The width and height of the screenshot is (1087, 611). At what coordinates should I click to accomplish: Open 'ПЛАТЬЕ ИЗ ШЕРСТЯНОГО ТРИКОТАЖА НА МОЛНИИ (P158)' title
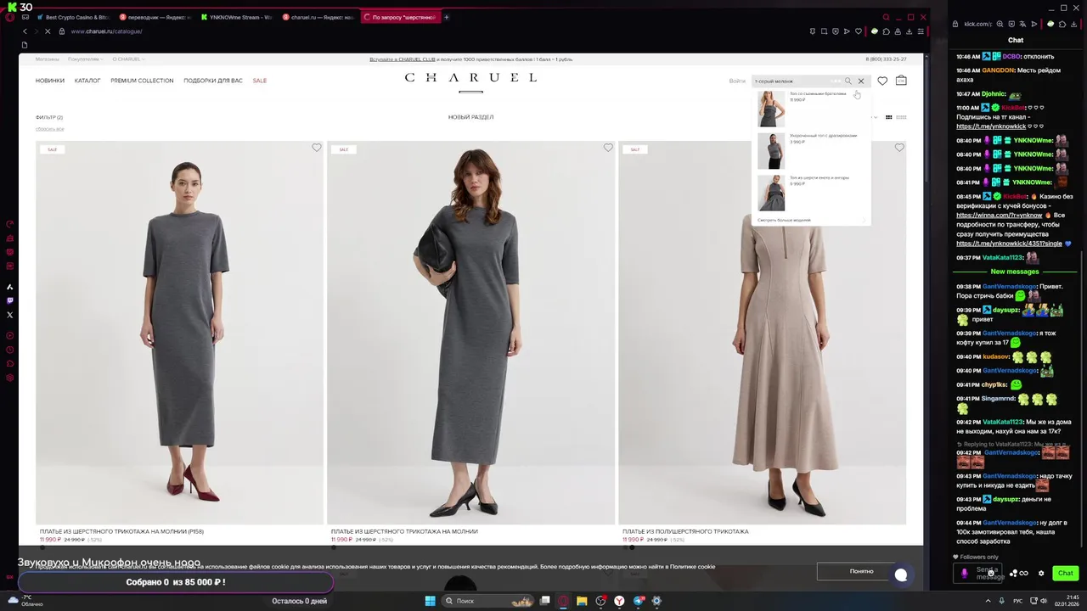(x=123, y=531)
